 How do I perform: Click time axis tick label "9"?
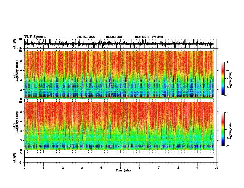197,168
